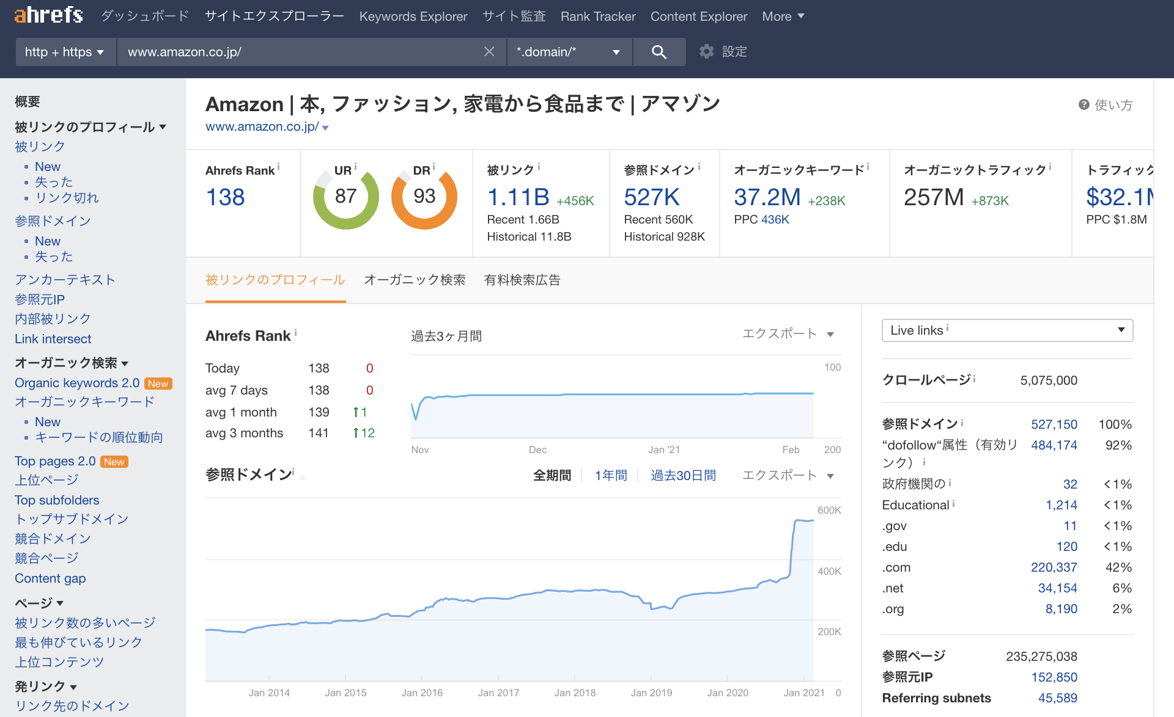Viewport: 1174px width, 717px height.
Task: Switch to オーガニック検索 tab
Action: (x=414, y=280)
